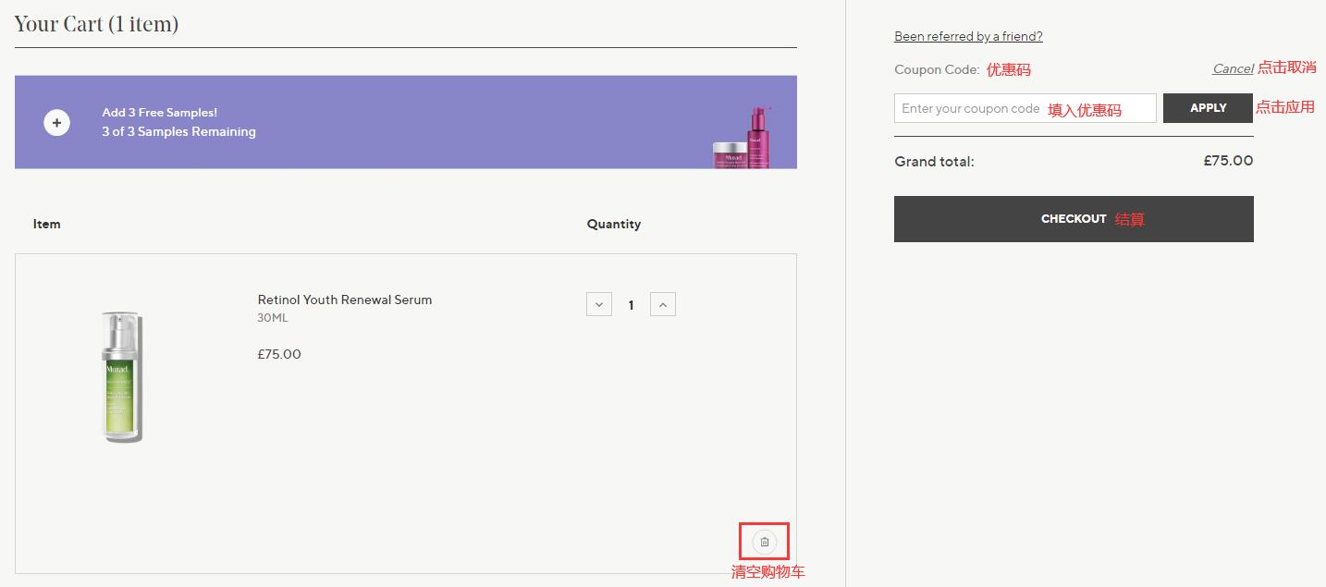1326x587 pixels.
Task: Focus the coupon code input field
Action: click(x=1025, y=108)
